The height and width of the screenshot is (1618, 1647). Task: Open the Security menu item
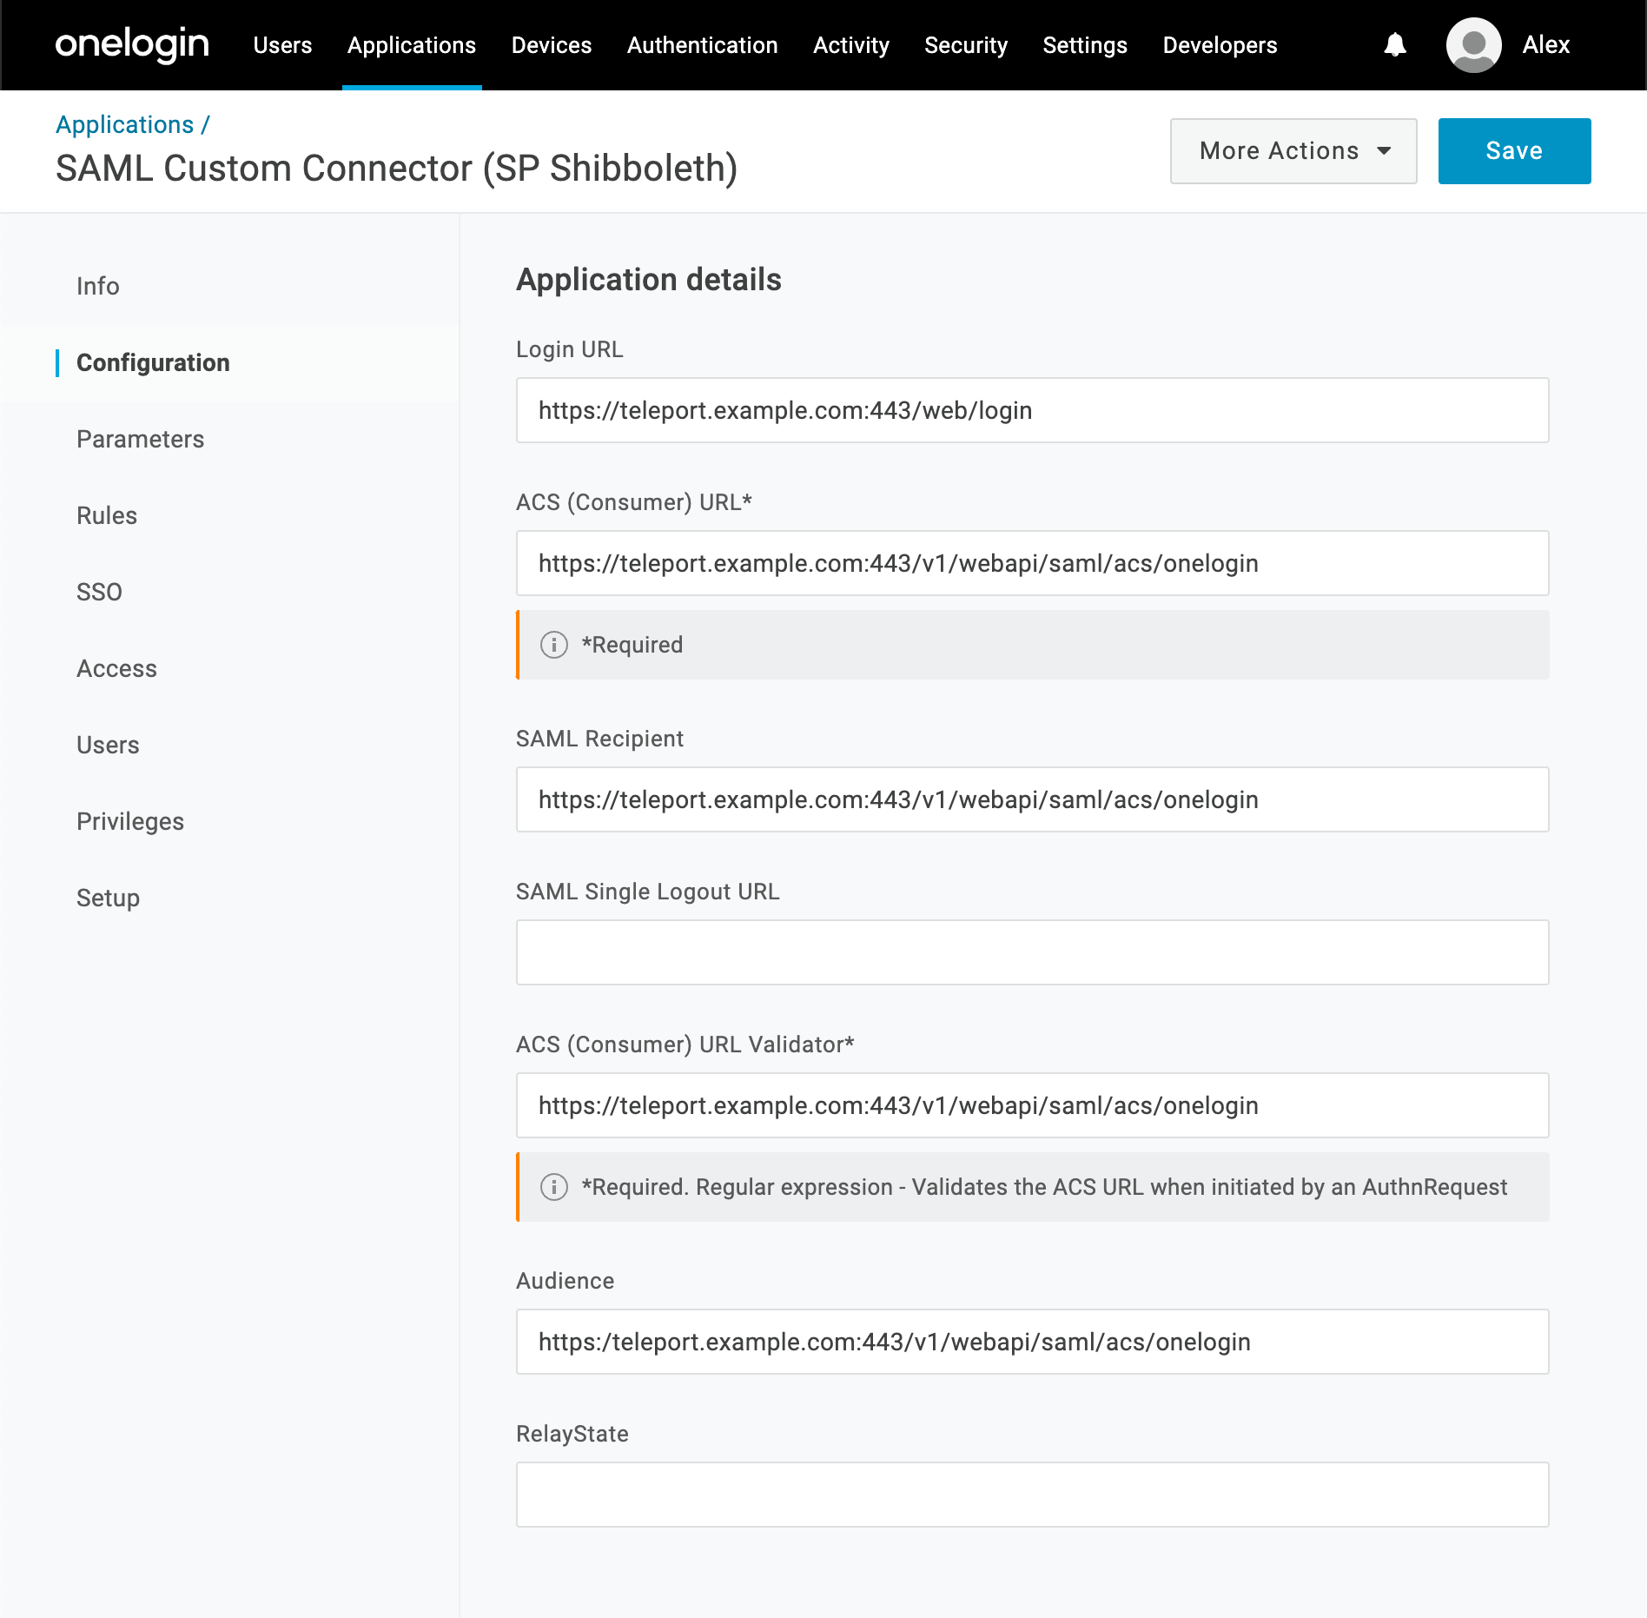[x=966, y=44]
